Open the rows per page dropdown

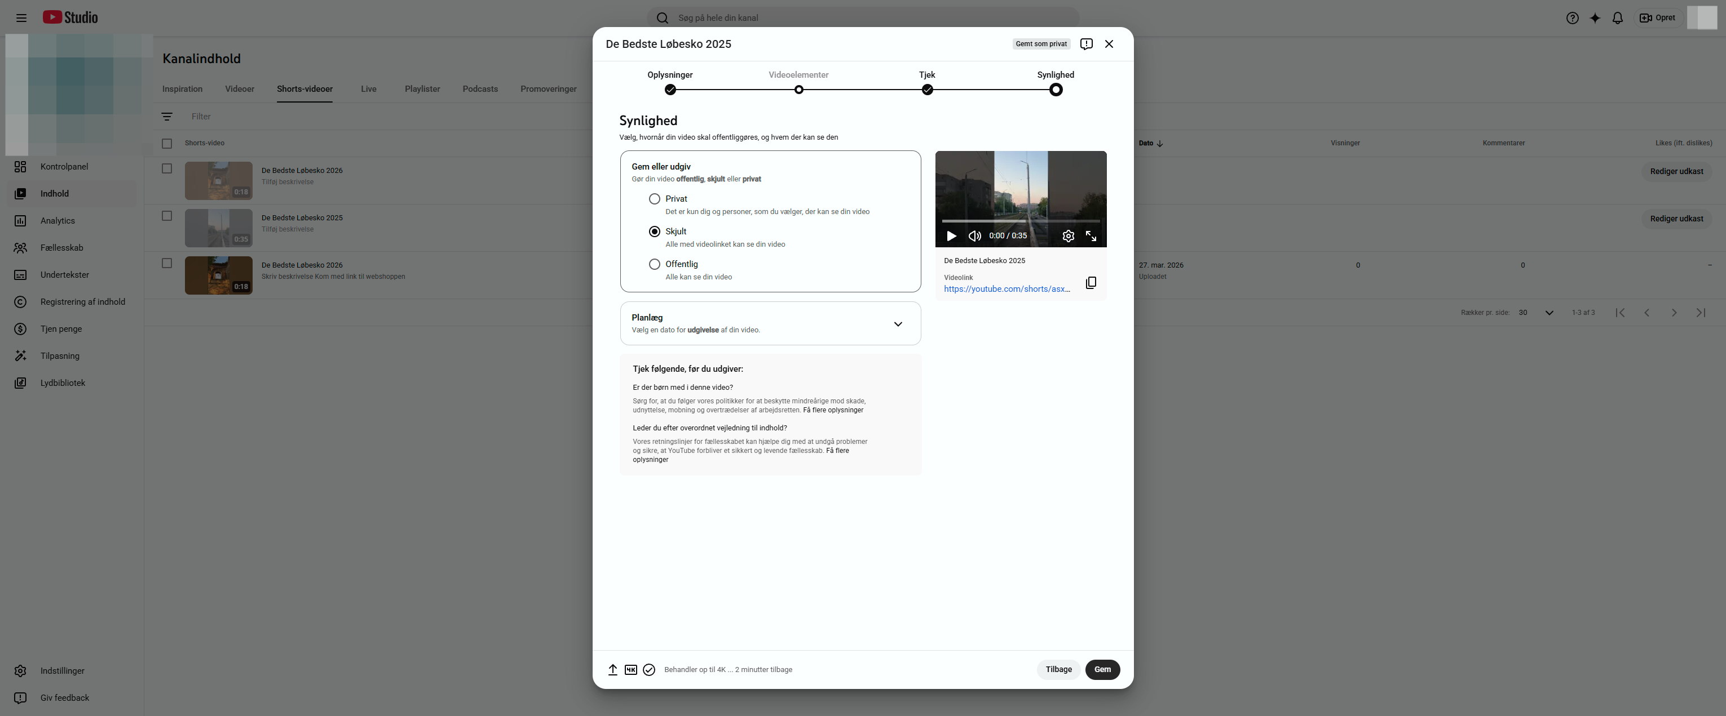1537,313
